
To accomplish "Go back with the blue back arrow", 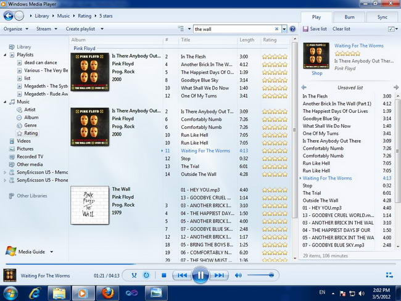I will [x=9, y=16].
